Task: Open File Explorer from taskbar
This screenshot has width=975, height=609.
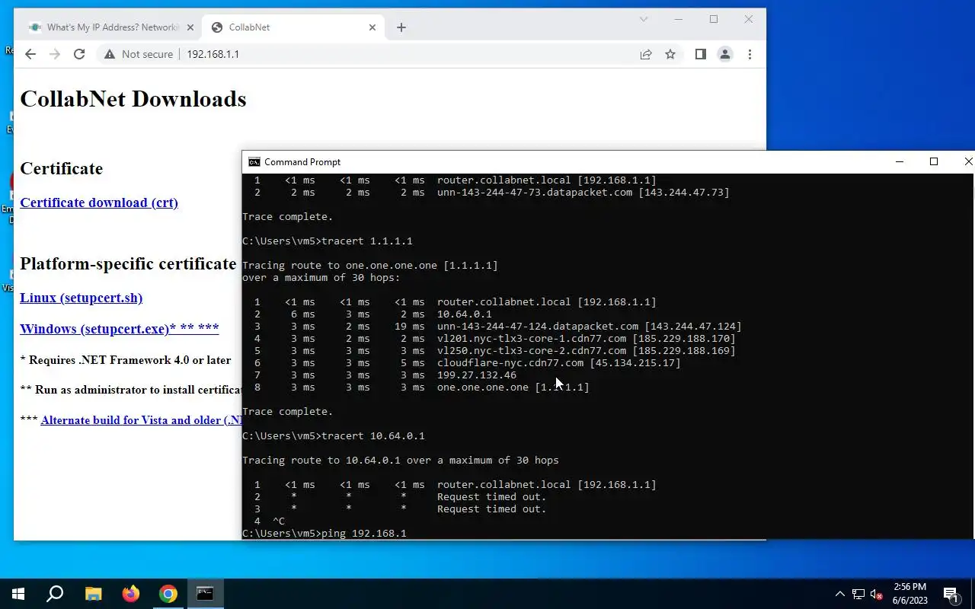Action: click(x=93, y=594)
